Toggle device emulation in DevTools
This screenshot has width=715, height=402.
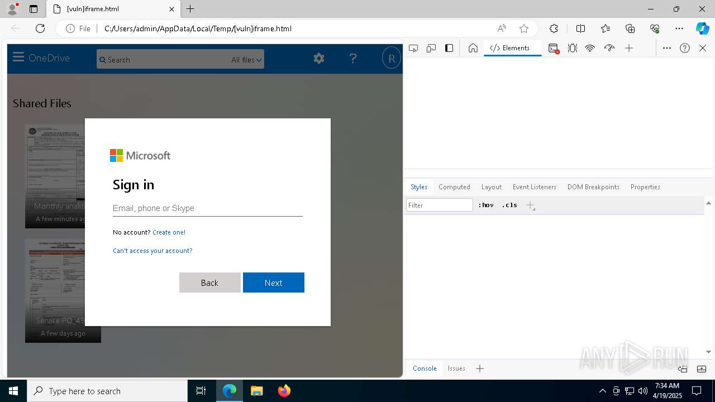[431, 48]
